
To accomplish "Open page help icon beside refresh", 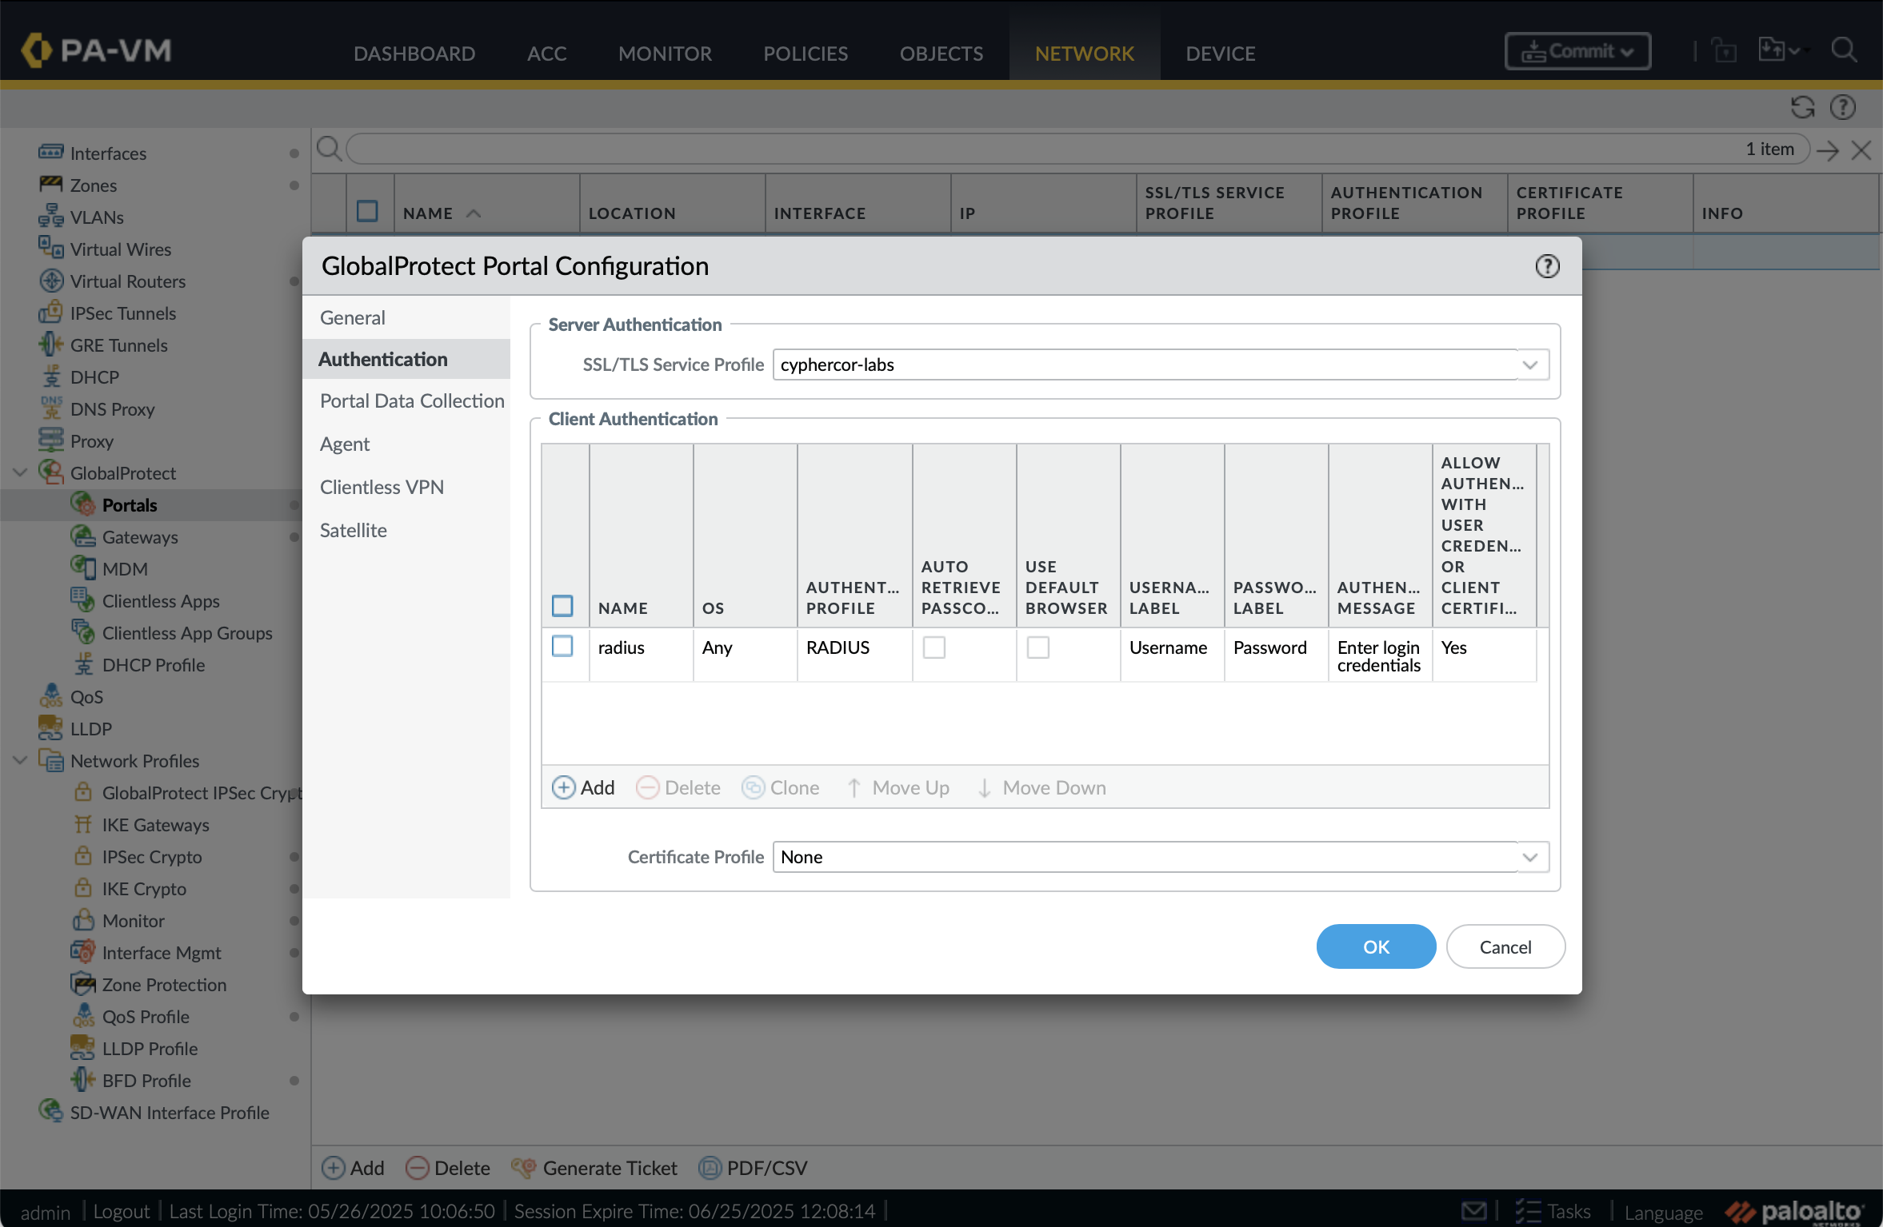I will (x=1843, y=107).
